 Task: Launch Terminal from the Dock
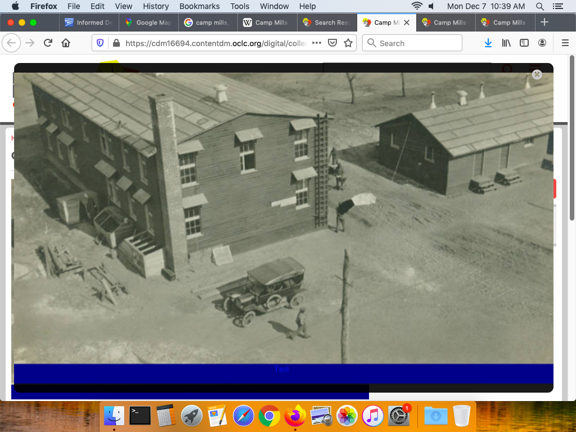tap(140, 416)
